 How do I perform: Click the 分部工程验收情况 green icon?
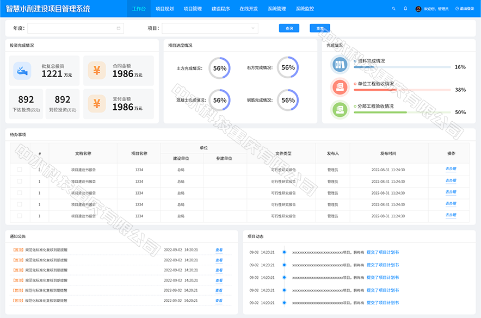pyautogui.click(x=340, y=110)
